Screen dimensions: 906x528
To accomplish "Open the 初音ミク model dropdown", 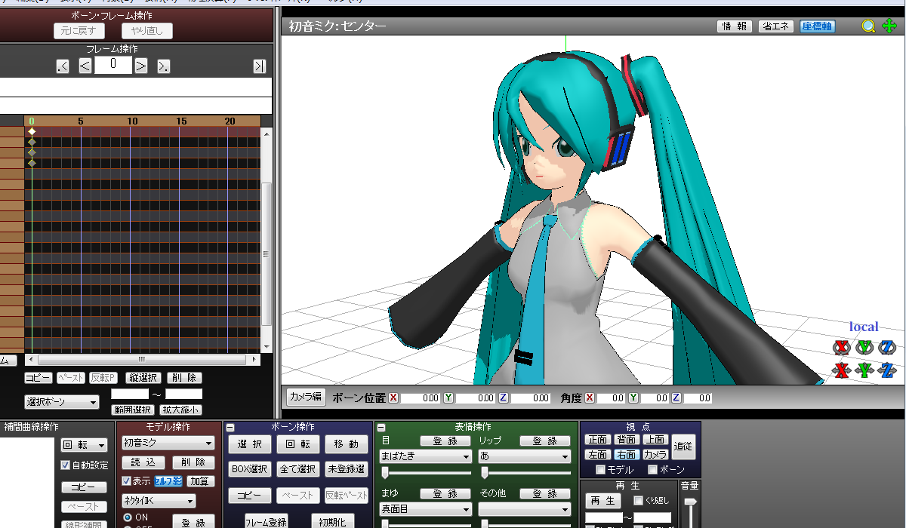I will pos(168,444).
